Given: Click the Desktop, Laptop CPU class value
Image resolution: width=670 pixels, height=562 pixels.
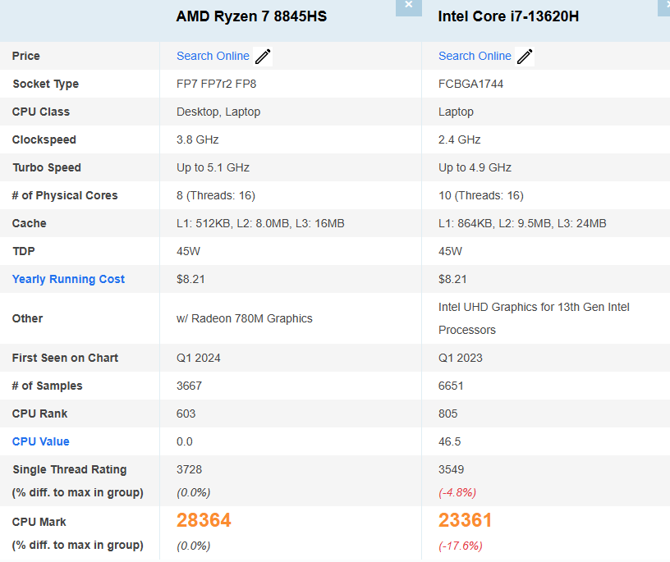Looking at the screenshot, I should [x=218, y=112].
